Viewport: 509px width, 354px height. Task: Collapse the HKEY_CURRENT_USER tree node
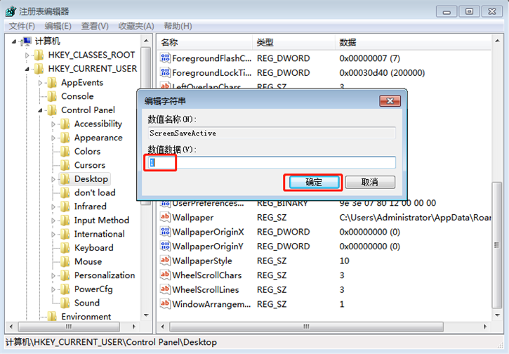coord(27,69)
